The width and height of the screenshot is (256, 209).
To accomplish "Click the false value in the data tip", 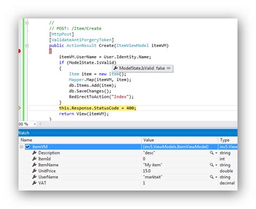I will pos(160,68).
